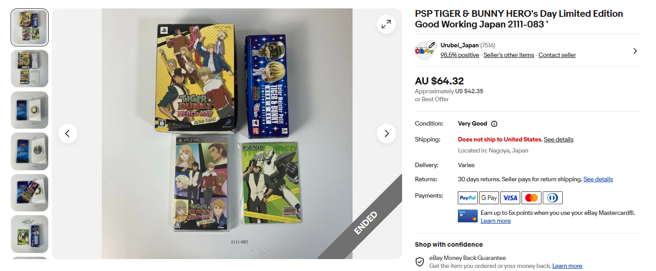Click Learn more about eBay Mastercard
This screenshot has width=656, height=271.
495,221
